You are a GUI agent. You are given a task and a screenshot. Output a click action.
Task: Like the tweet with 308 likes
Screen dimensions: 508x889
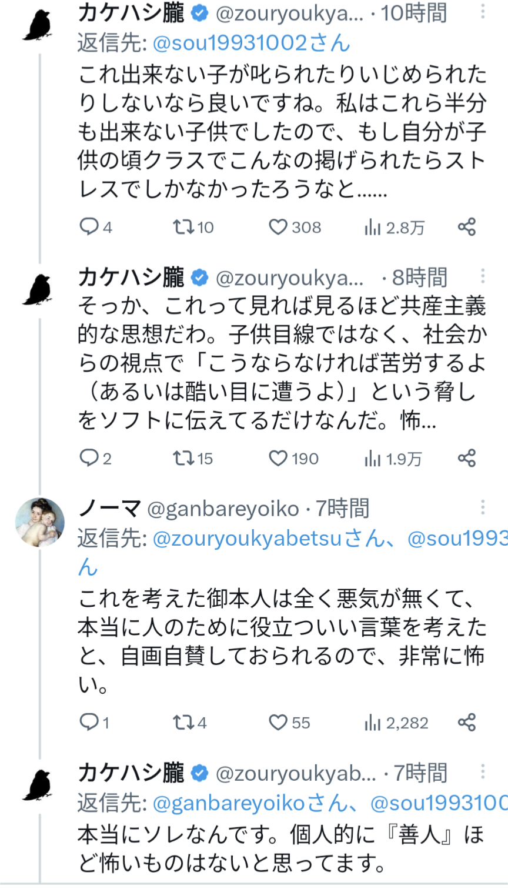click(x=278, y=227)
